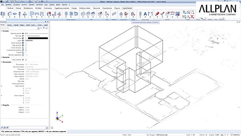Click the magnifier search tool in the ribbon

pyautogui.click(x=107, y=14)
